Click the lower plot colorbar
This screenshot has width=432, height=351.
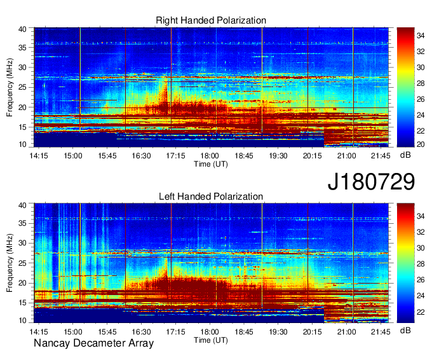[x=405, y=263]
